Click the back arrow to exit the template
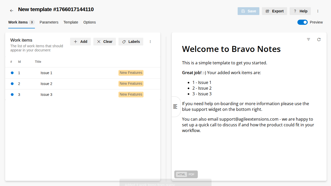331x186 pixels. click(11, 11)
